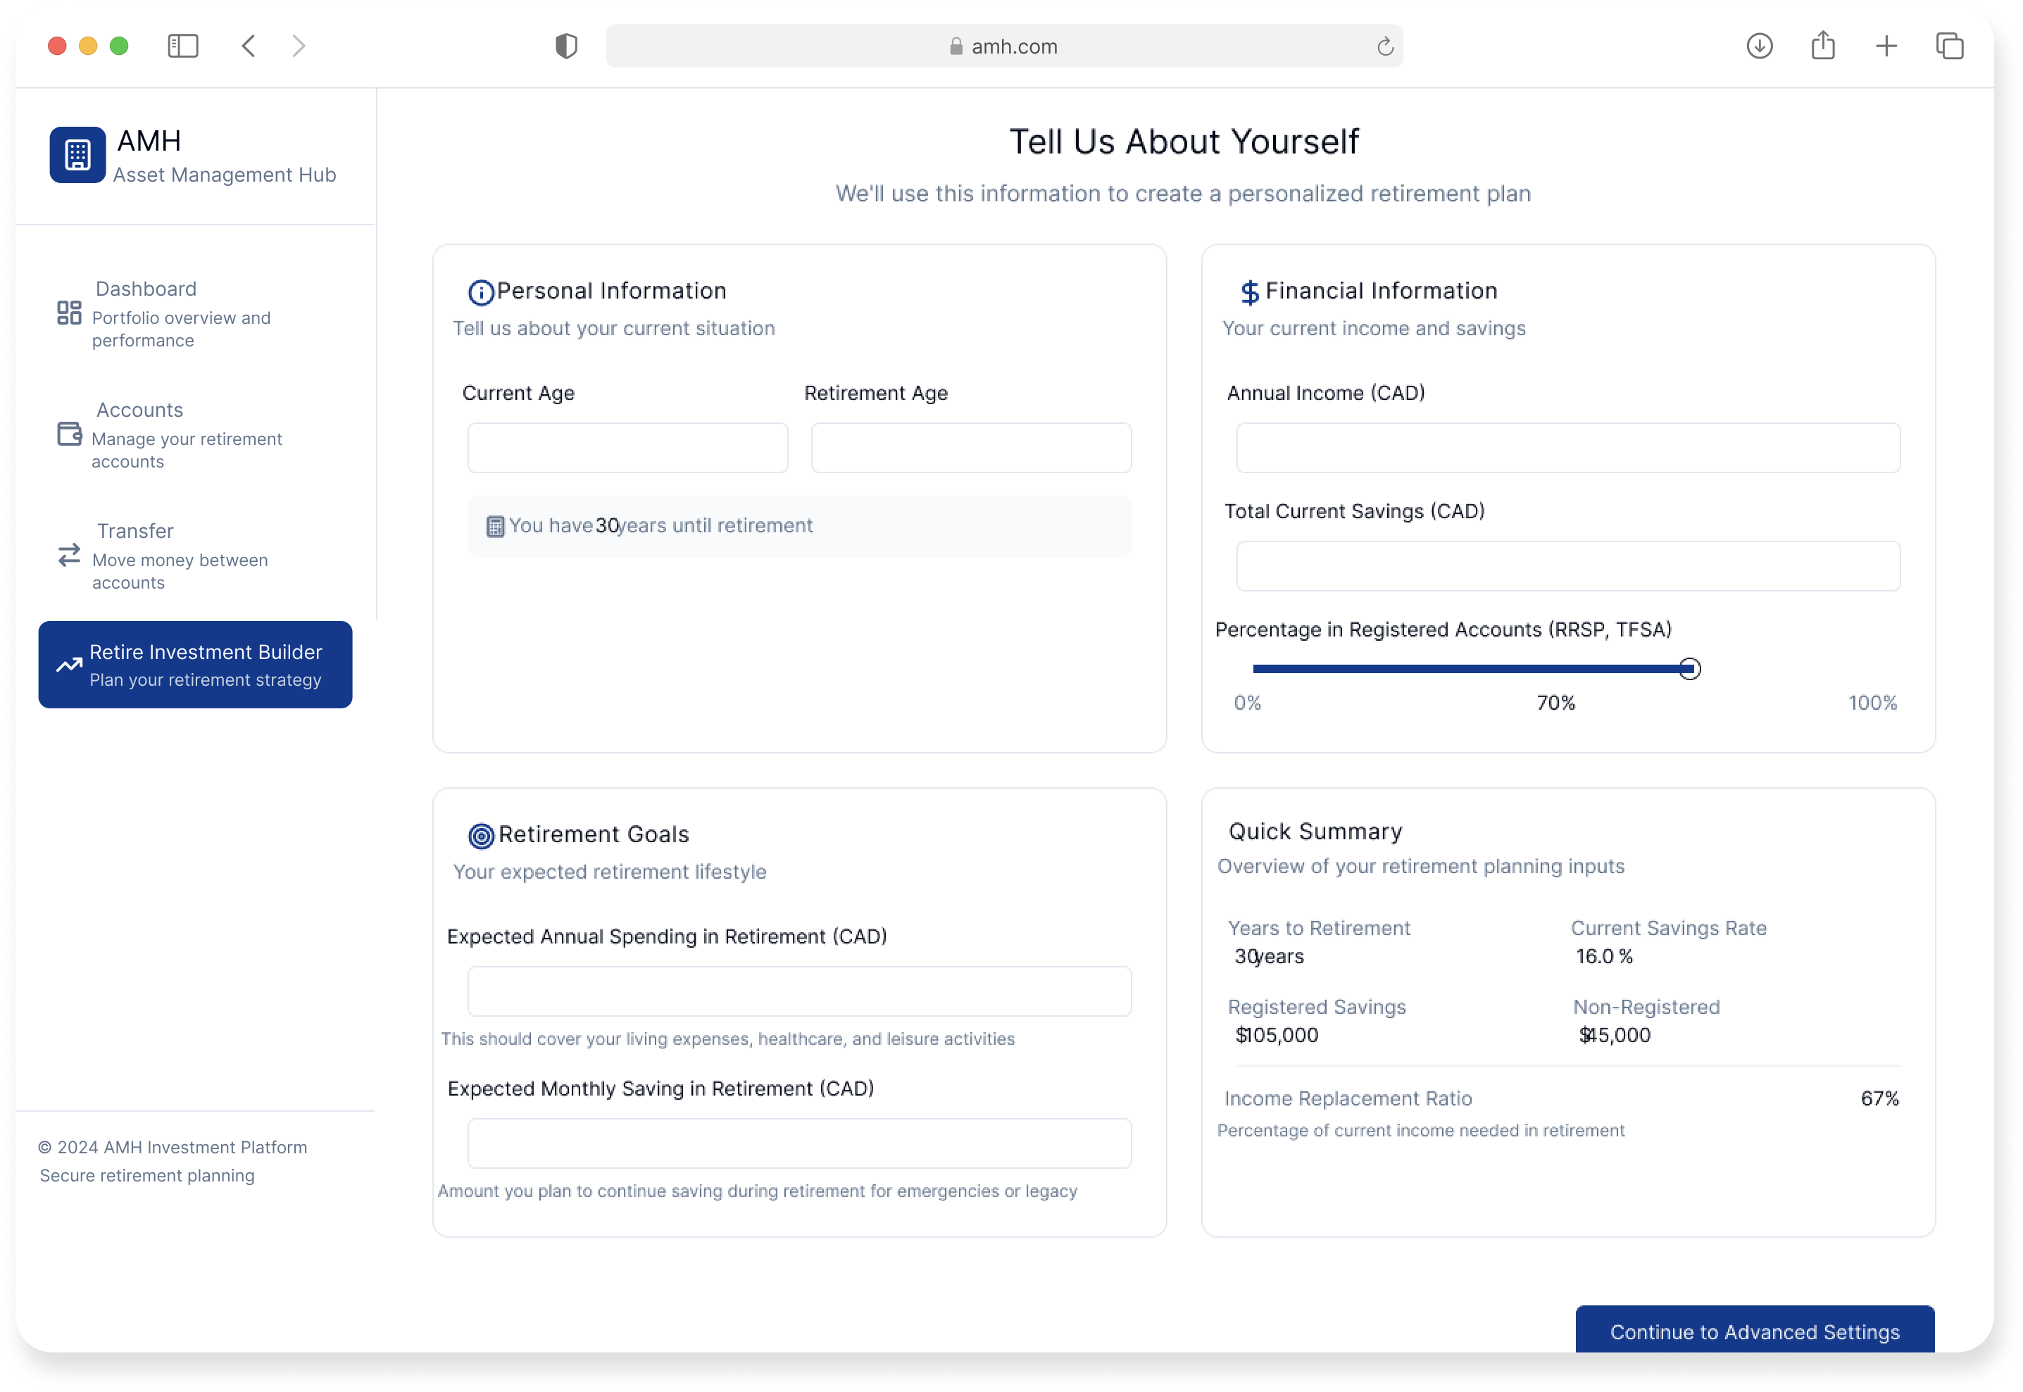Click the Transfer arrows icon
Screen dimensions: 2023x1392
pyautogui.click(x=69, y=555)
